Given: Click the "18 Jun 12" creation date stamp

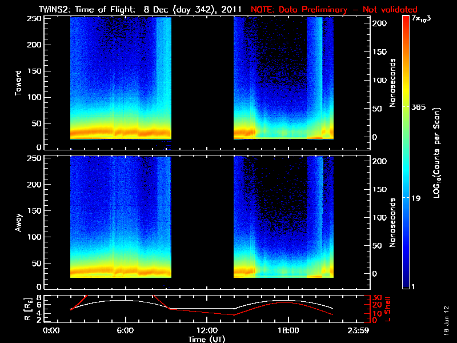Looking at the screenshot, I should tap(447, 321).
